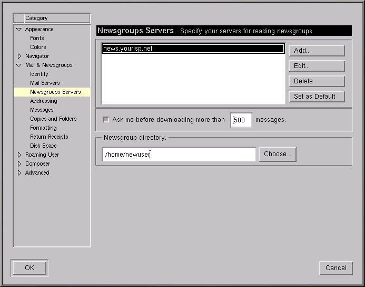This screenshot has height=287, width=365.
Task: Collapse the Mail & Newsgroups triangle
Action: (19, 65)
